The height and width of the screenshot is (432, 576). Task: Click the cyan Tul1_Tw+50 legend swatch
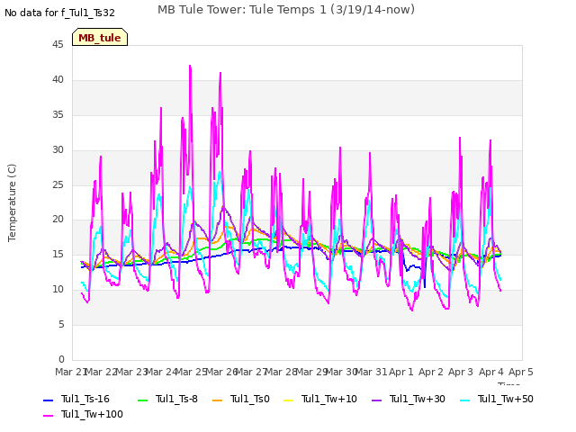pyautogui.click(x=465, y=400)
